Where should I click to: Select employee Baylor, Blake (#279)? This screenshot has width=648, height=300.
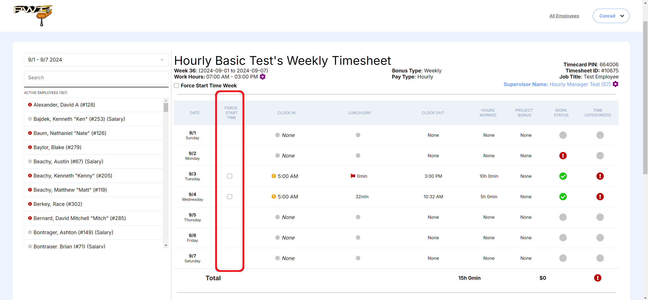[x=57, y=147]
